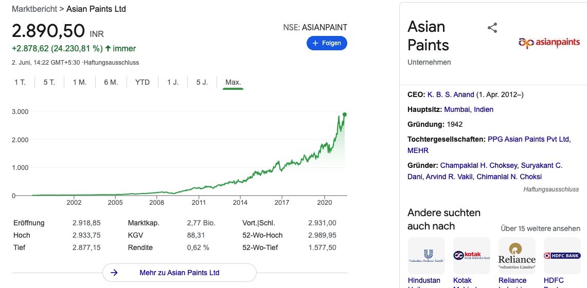Click the Marktkap. value 2,77 Bio.
This screenshot has width=587, height=288.
(201, 223)
